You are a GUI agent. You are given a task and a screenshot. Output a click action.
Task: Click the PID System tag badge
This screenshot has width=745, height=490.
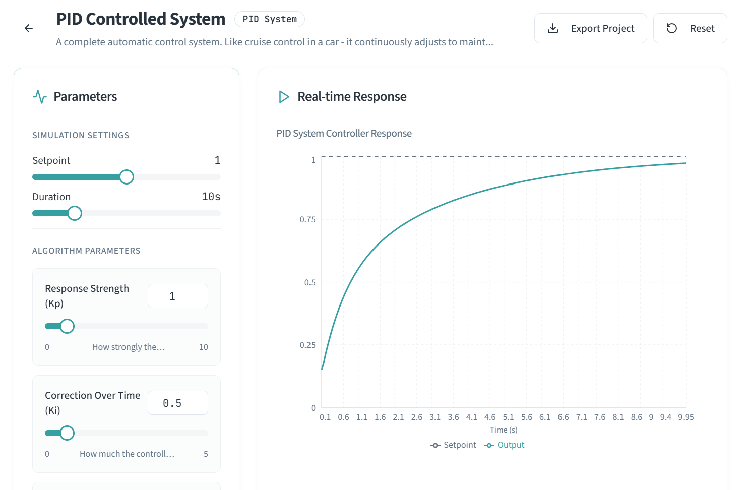[x=270, y=19]
